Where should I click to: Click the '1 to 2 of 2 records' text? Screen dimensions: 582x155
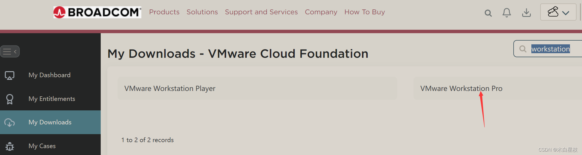pos(147,140)
